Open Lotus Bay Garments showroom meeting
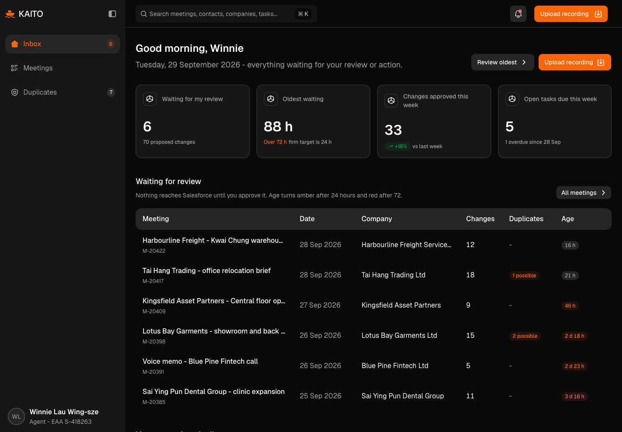The height and width of the screenshot is (432, 622). (x=374, y=336)
